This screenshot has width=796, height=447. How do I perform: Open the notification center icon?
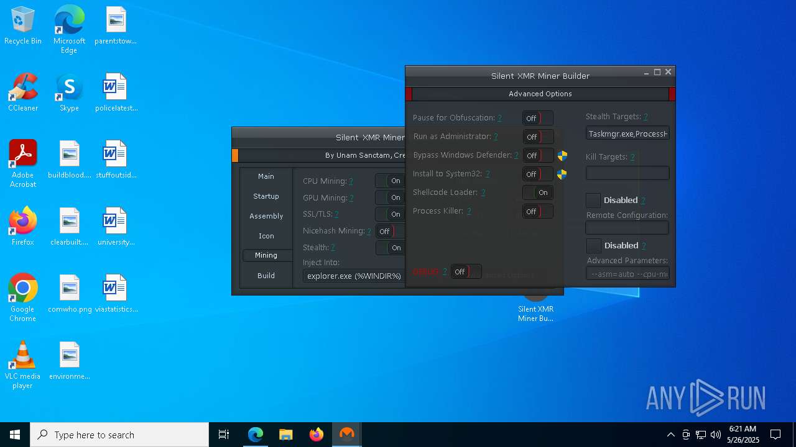[x=775, y=435]
